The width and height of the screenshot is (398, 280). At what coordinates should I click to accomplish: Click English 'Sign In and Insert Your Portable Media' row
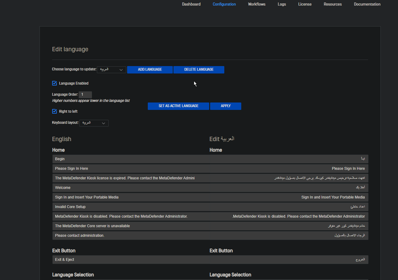tap(131, 197)
